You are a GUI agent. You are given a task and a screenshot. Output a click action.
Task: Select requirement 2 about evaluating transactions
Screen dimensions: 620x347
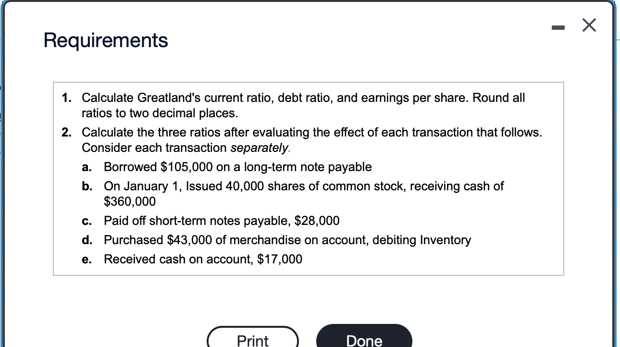pyautogui.click(x=312, y=139)
